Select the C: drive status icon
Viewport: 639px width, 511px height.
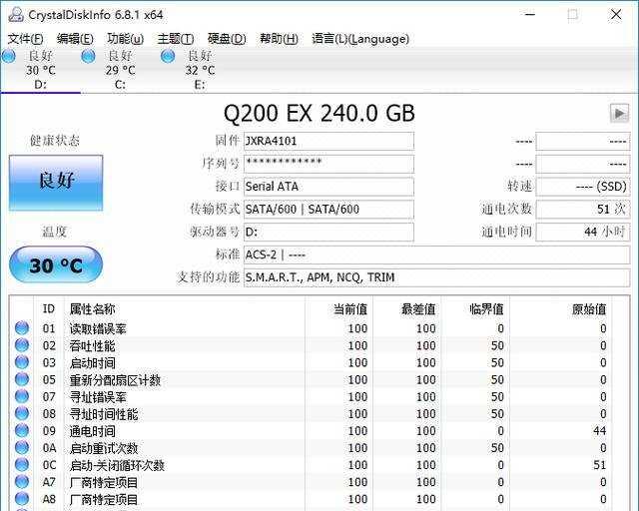[x=88, y=56]
